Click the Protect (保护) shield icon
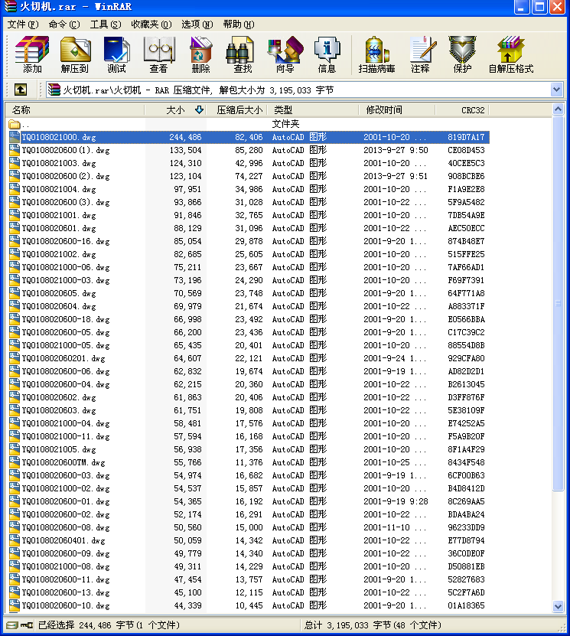 [462, 54]
